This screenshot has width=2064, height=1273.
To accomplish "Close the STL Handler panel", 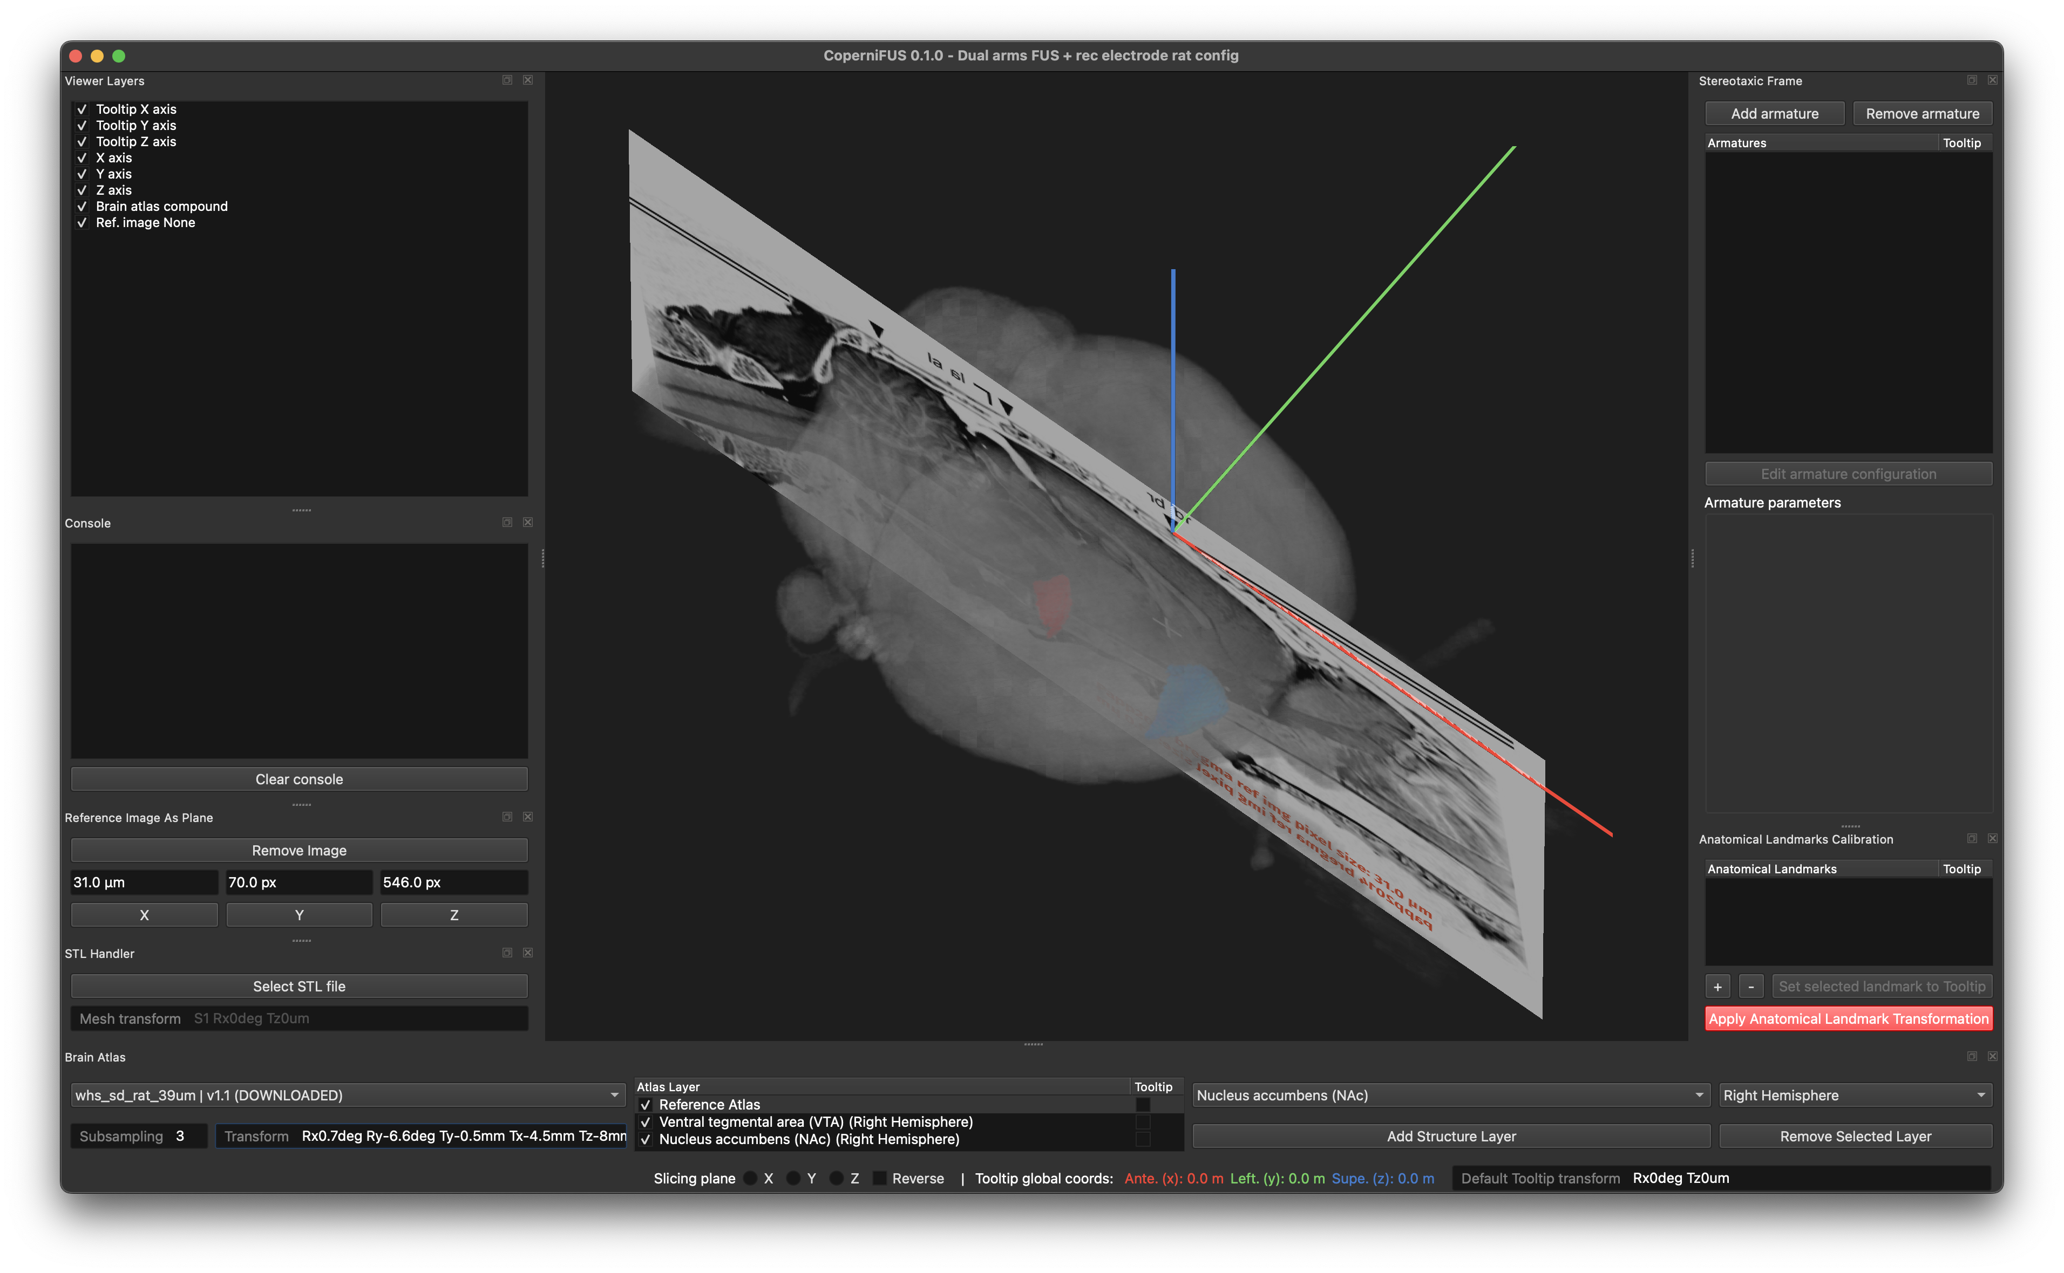I will point(527,952).
